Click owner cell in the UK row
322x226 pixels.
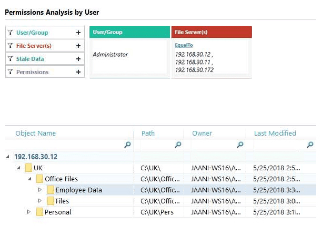point(216,168)
